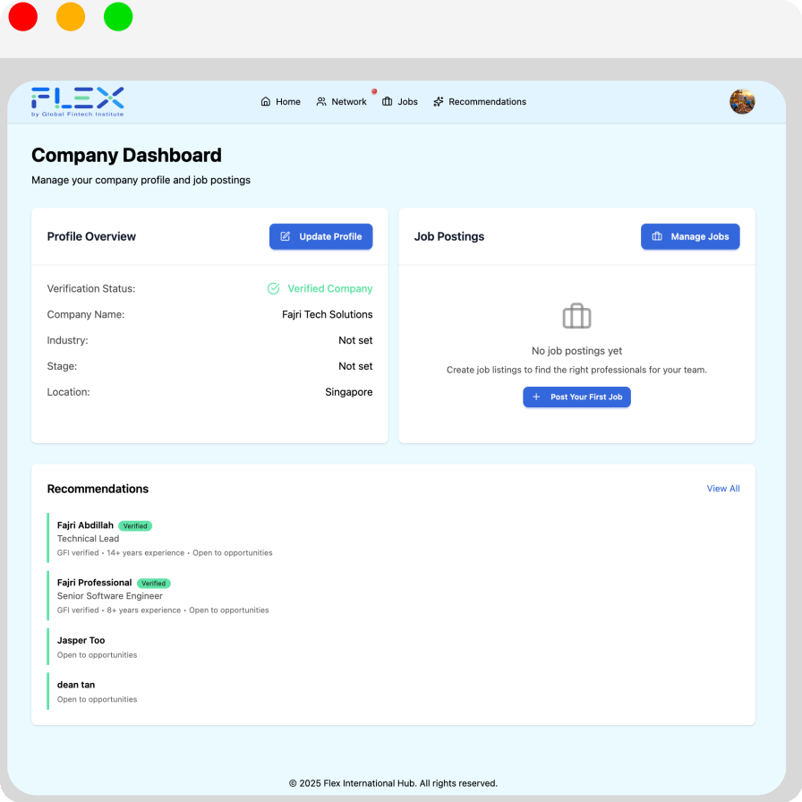Screen dimensions: 802x802
Task: Select the Recommendations icon in the navbar
Action: 437,101
